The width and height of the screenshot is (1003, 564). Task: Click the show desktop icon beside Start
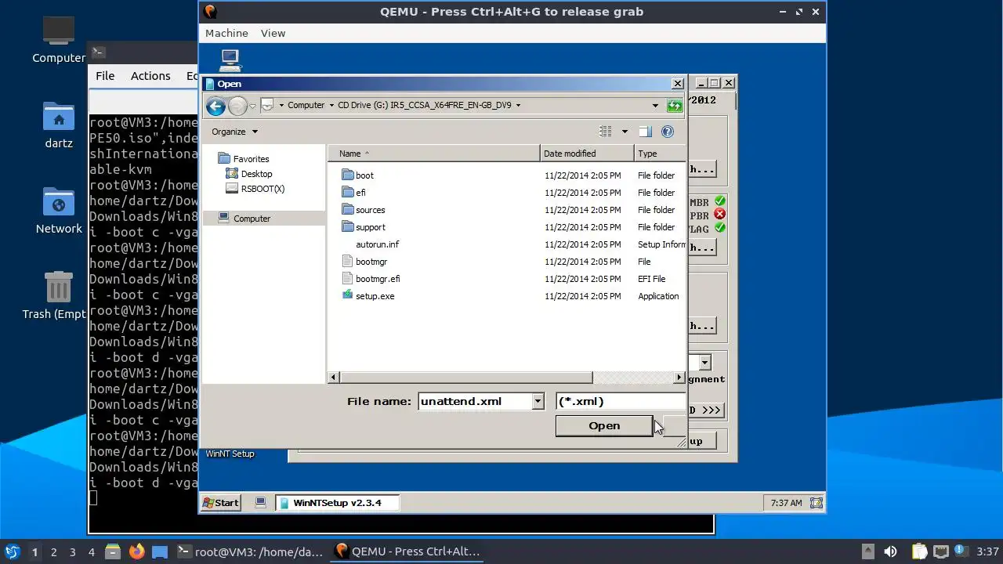pyautogui.click(x=261, y=503)
